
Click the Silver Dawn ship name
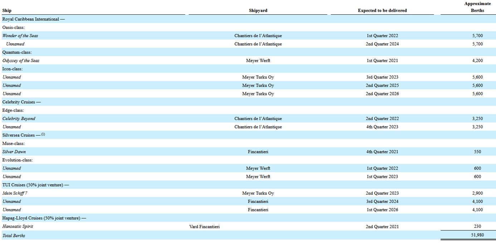(14, 152)
